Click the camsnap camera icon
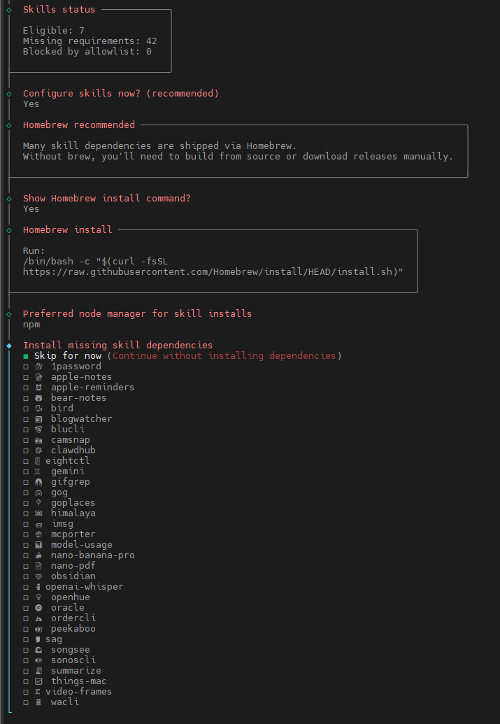This screenshot has height=724, width=500. pyautogui.click(x=38, y=440)
